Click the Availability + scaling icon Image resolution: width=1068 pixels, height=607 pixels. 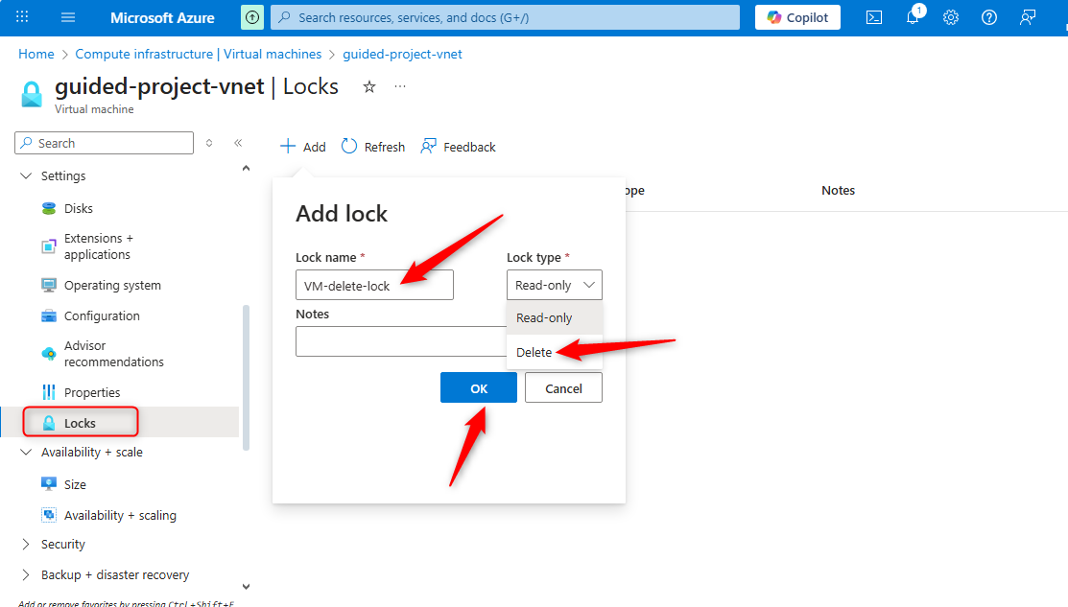(48, 515)
